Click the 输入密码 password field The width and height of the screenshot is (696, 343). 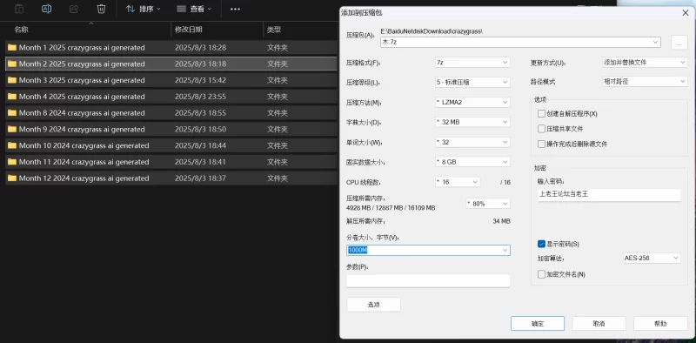pyautogui.click(x=608, y=195)
